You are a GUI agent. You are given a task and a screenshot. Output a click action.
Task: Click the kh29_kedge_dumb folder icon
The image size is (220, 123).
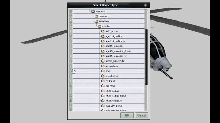[x=103, y=96]
